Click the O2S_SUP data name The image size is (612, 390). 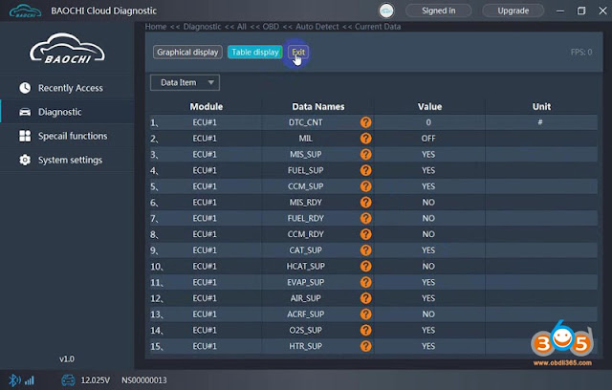[306, 331]
